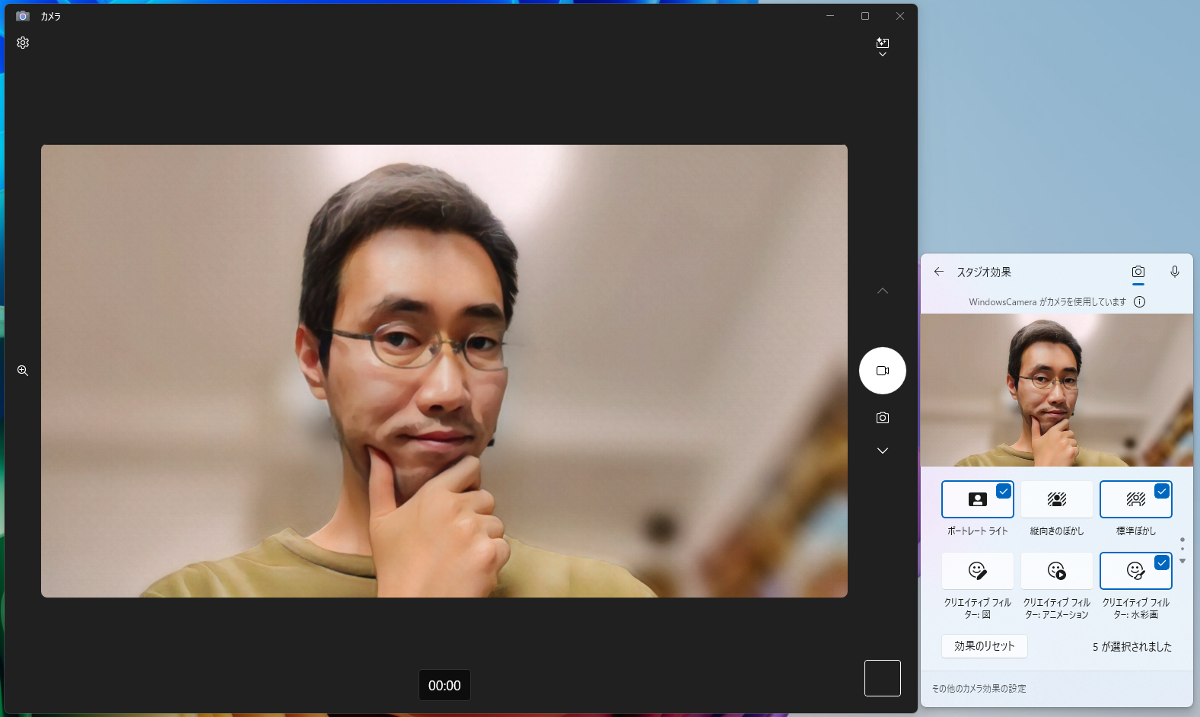The width and height of the screenshot is (1200, 717).
Task: Go back using the Studio effects arrow
Action: (x=939, y=272)
